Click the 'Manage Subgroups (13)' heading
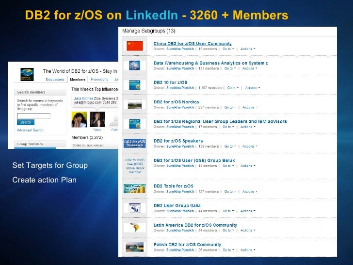This screenshot has width=353, height=265. [149, 31]
